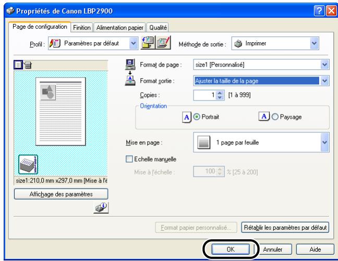Image resolution: width=338 pixels, height=261 pixels.
Task: Select the Paysage orientation radio button
Action: 275,117
